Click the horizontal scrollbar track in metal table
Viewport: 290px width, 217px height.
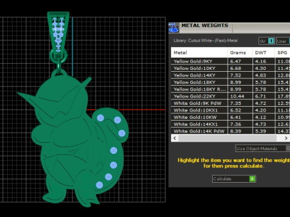(228, 138)
